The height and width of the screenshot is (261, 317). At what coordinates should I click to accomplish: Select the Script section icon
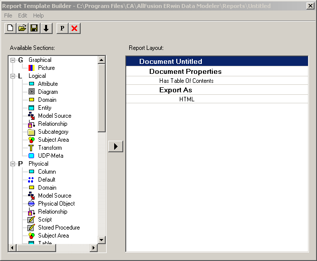pos(32,220)
